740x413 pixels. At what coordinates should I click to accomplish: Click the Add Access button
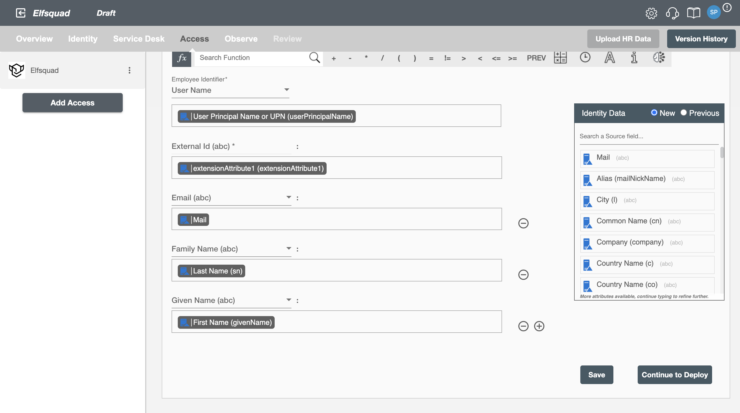72,103
